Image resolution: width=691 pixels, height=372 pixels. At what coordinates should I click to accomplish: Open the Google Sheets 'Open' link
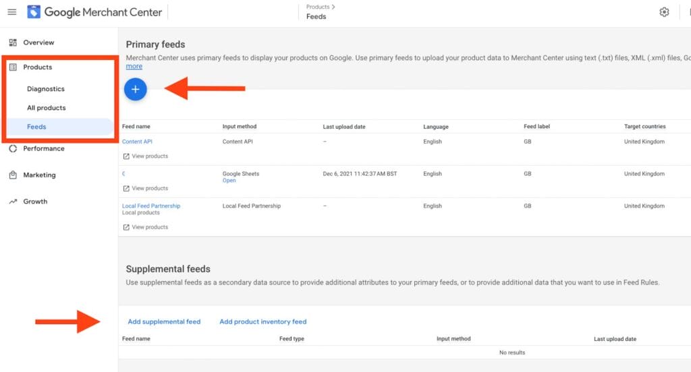pos(229,181)
